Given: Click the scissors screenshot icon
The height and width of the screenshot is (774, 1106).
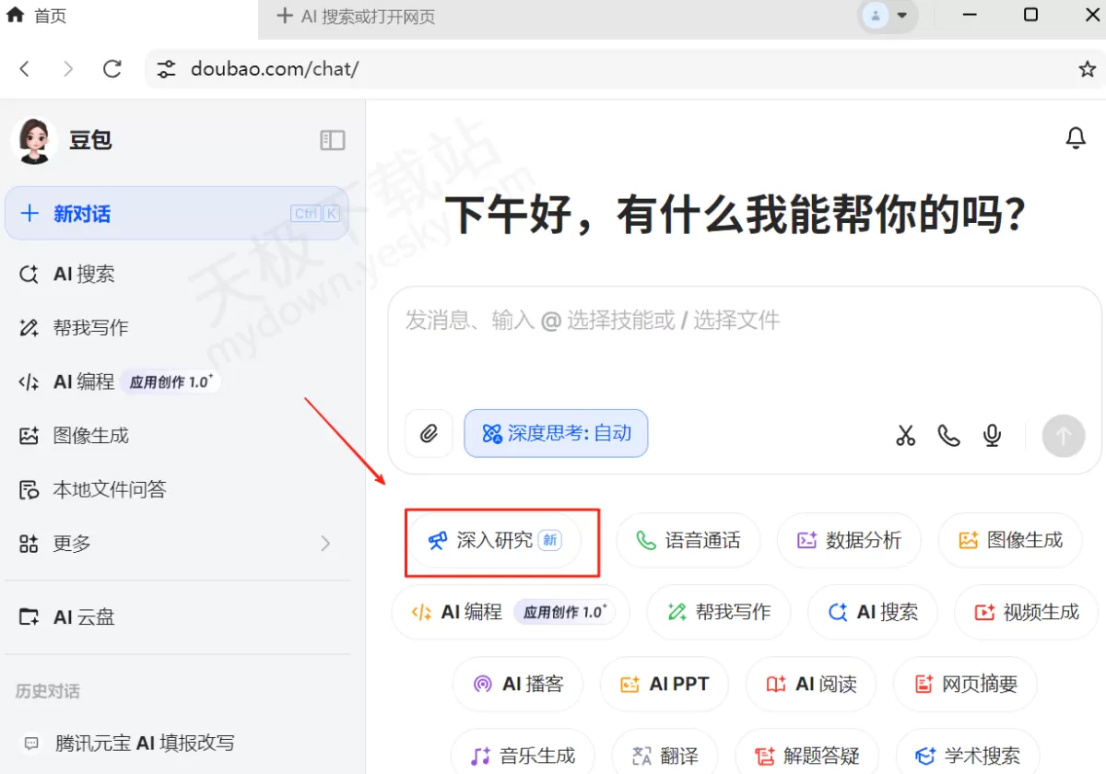Looking at the screenshot, I should (905, 435).
